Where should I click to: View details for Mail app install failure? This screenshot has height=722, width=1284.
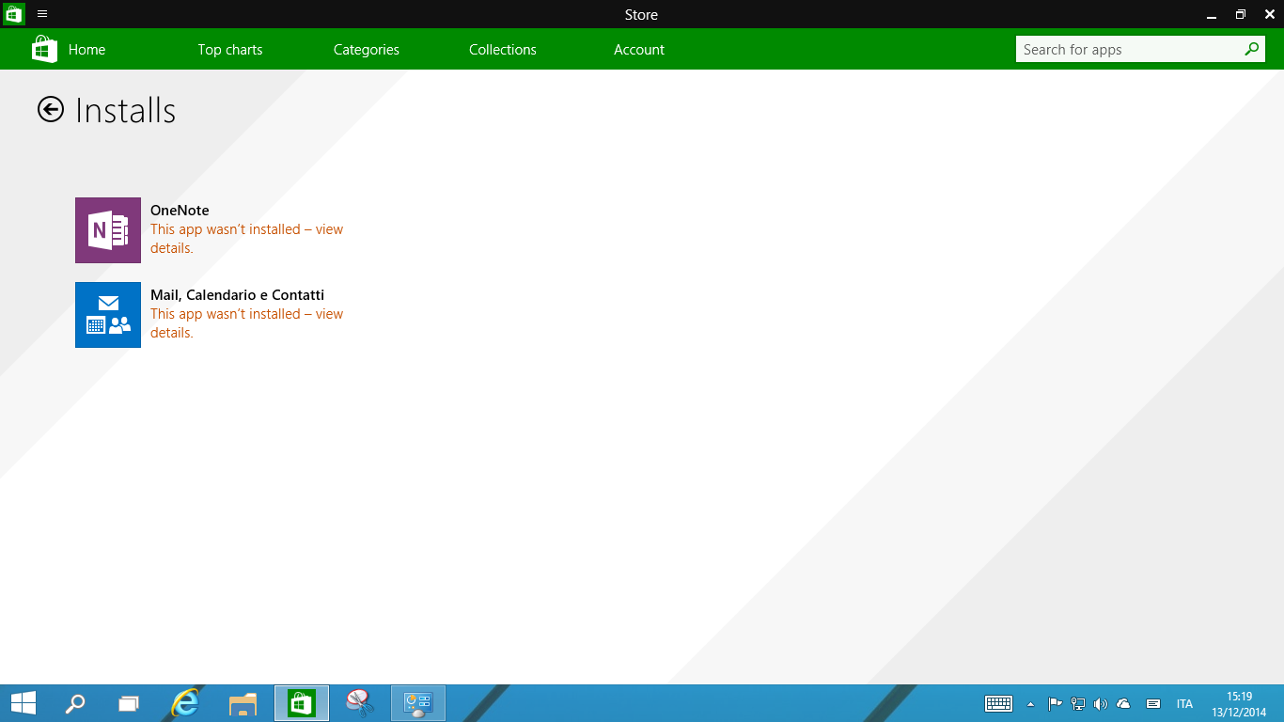click(x=246, y=323)
